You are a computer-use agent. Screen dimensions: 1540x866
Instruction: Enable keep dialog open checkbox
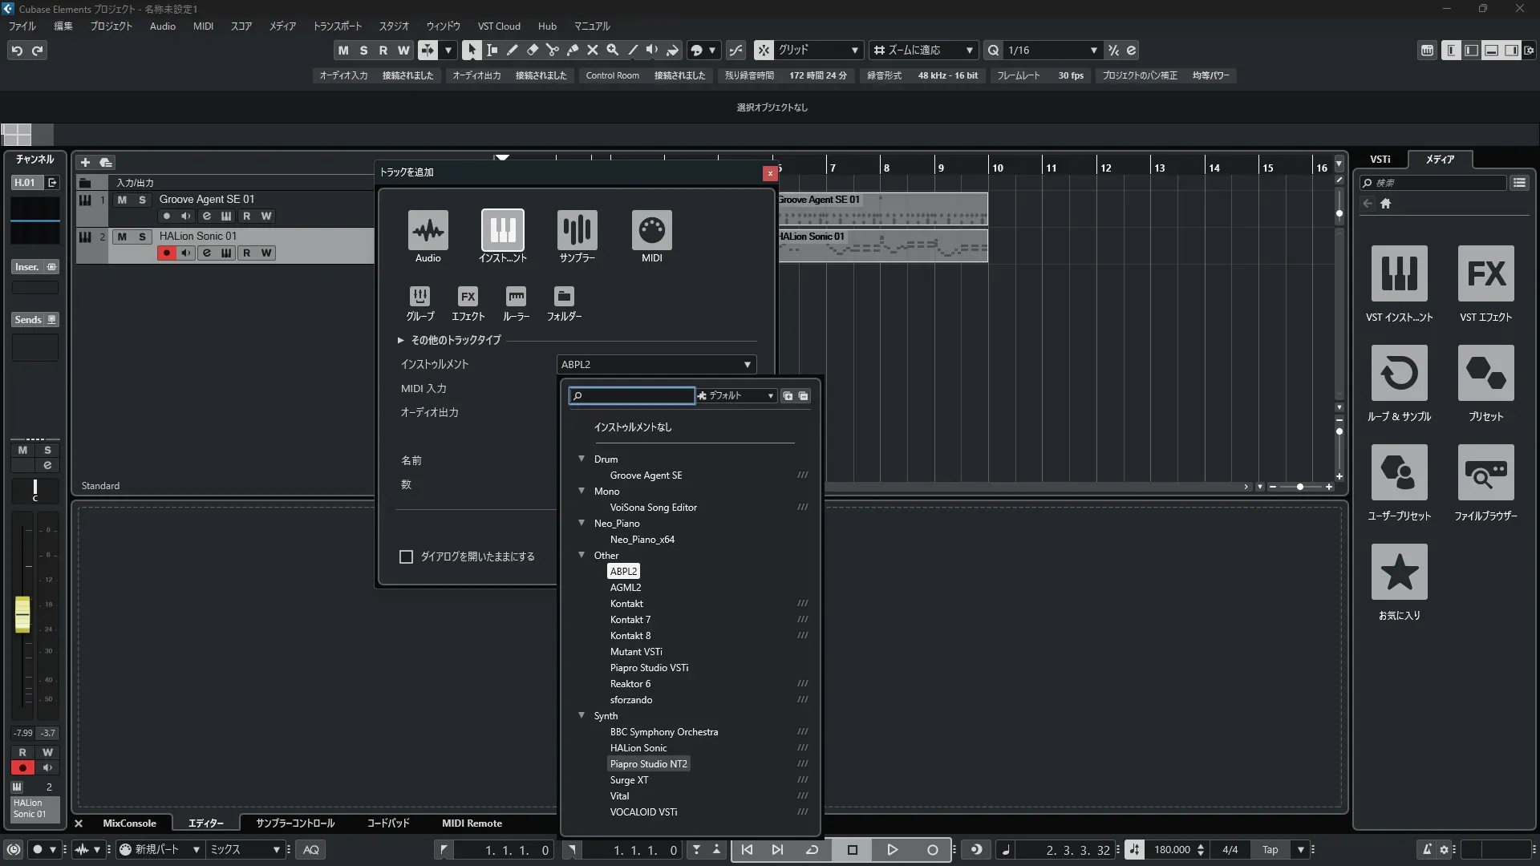click(x=406, y=556)
